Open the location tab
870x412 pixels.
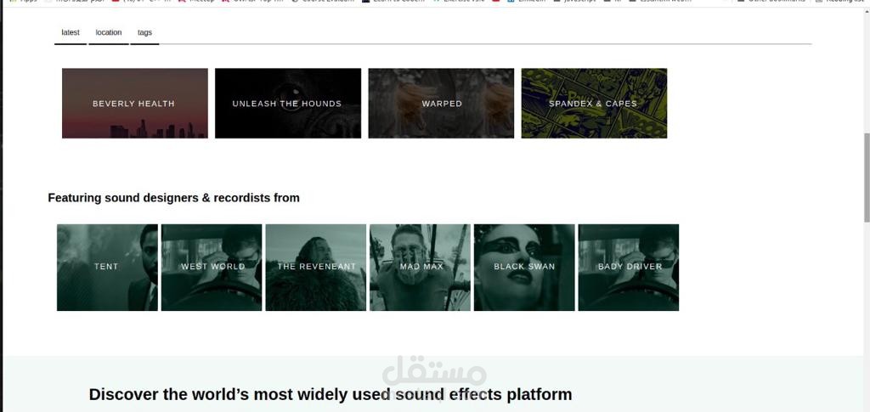[x=109, y=33]
